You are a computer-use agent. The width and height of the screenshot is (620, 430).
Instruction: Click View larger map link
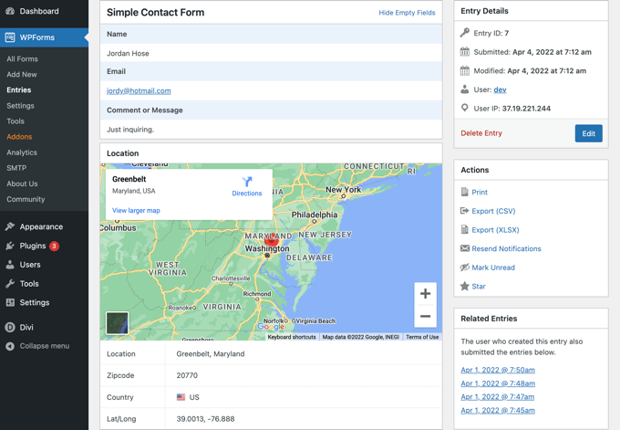click(x=136, y=211)
